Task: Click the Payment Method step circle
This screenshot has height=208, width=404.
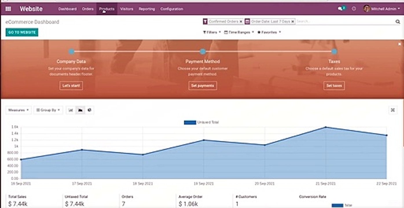Action: point(203,52)
